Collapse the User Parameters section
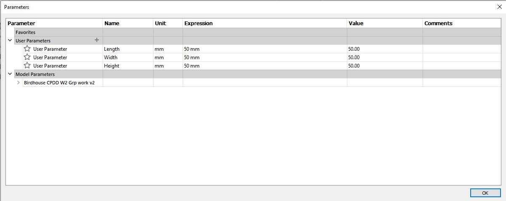 click(x=10, y=40)
